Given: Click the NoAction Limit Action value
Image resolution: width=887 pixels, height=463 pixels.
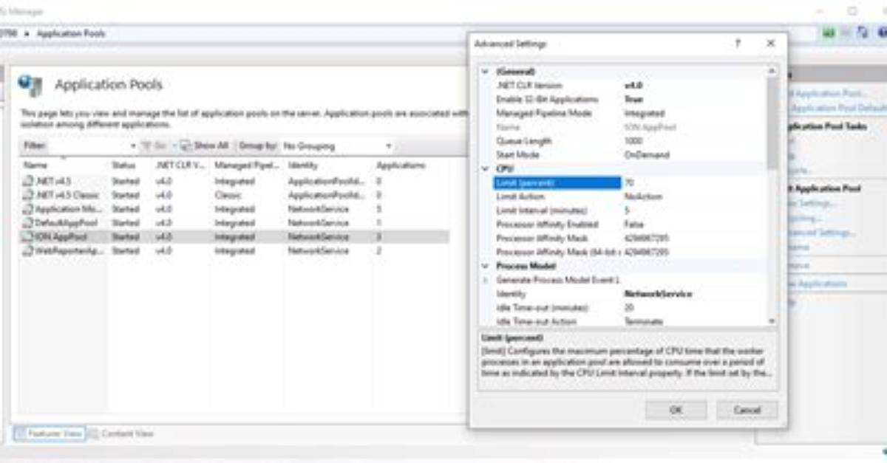Looking at the screenshot, I should [x=643, y=197].
